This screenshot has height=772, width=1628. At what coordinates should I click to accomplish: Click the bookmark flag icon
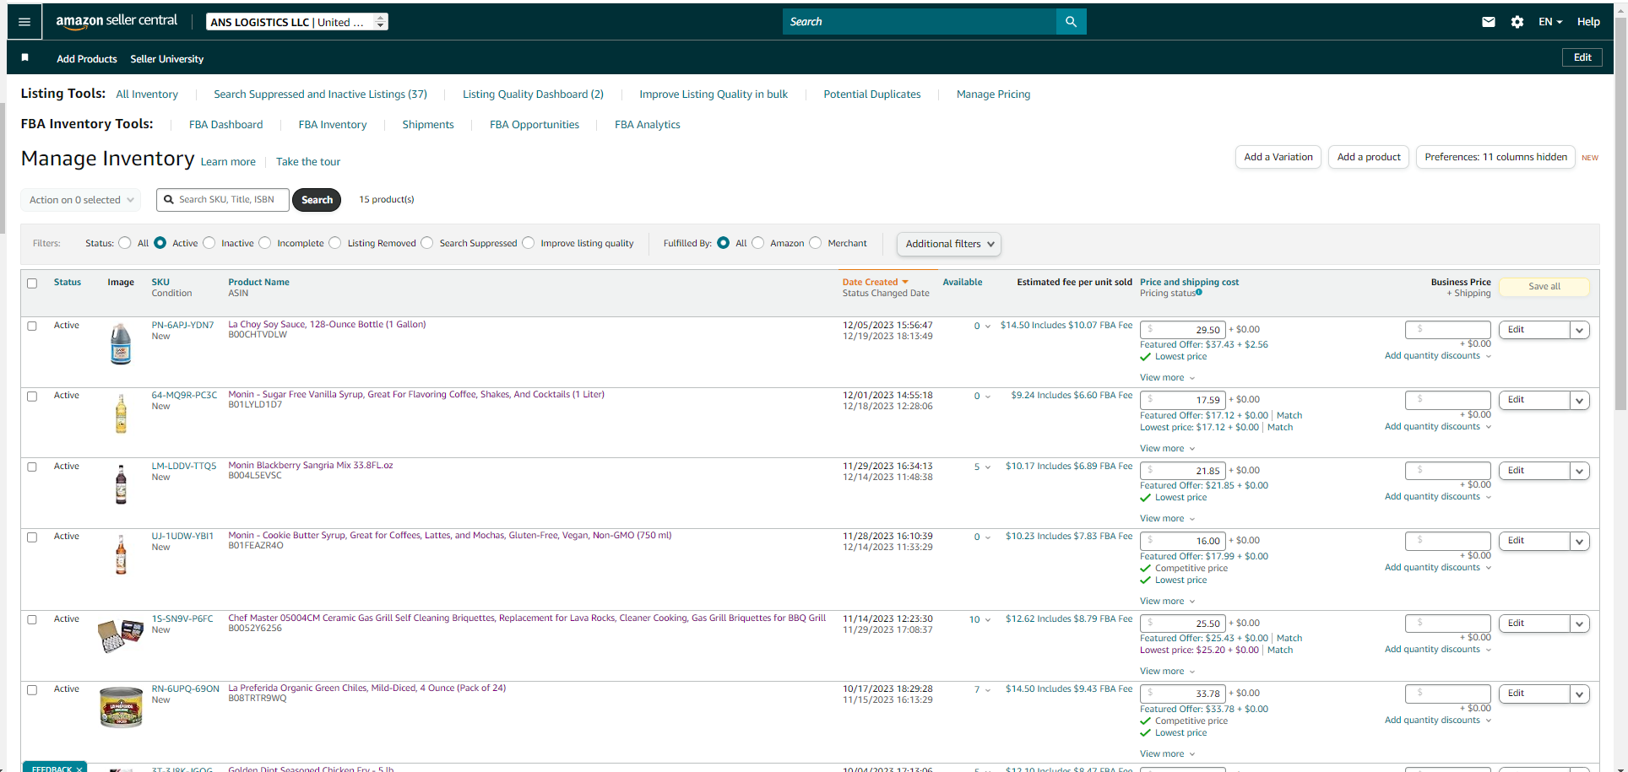(25, 57)
